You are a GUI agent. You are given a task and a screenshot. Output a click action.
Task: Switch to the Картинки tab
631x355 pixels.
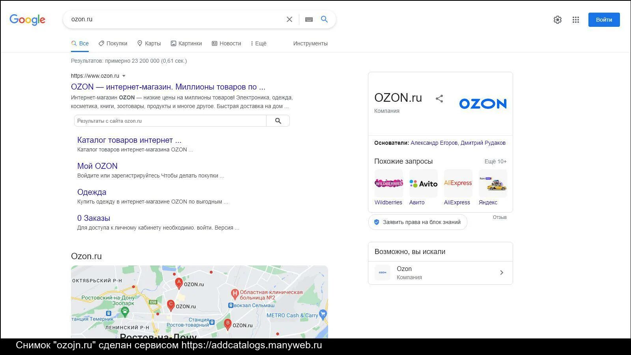pos(186,43)
